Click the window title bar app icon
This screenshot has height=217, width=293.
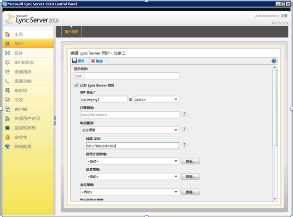pos(5,4)
